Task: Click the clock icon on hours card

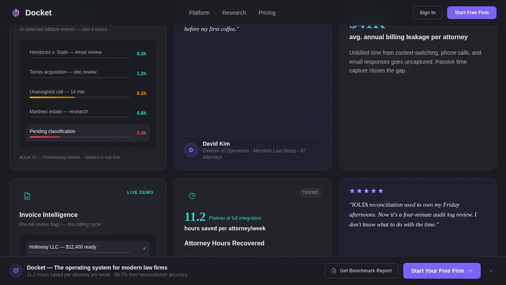Action: tap(192, 196)
